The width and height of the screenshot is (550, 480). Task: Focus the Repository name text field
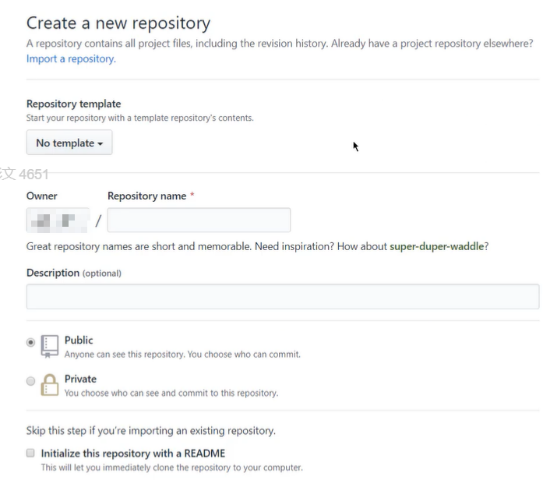(x=199, y=221)
